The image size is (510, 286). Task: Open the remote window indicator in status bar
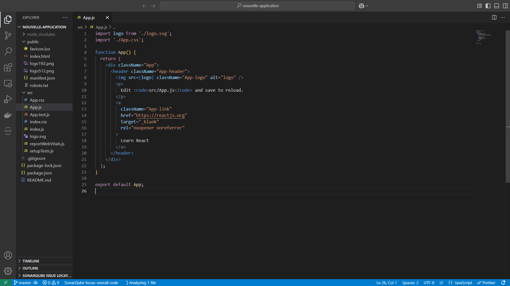click(6, 283)
